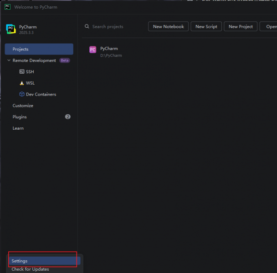
Task: Click the PyCharm logo in the title bar
Action: tap(7, 7)
